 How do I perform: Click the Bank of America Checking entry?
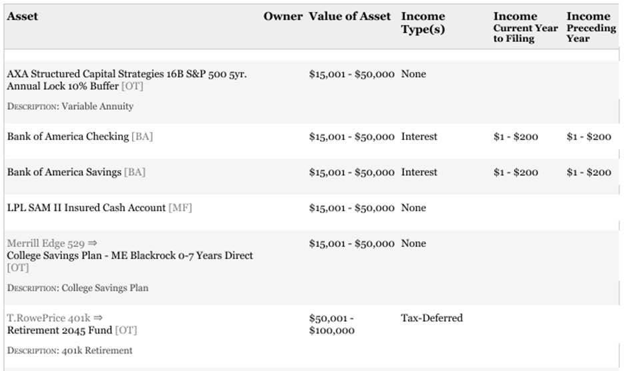pyautogui.click(x=68, y=137)
